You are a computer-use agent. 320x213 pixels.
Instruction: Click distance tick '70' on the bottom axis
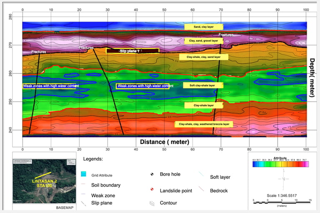tap(221, 149)
